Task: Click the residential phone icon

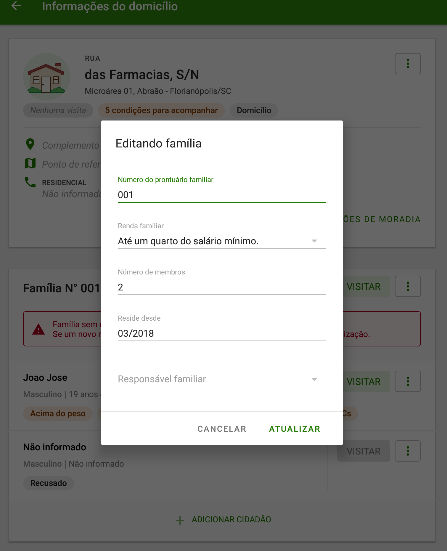Action: (x=30, y=182)
